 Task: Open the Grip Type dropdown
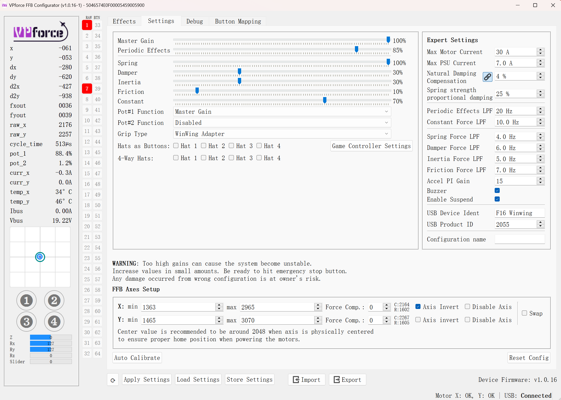(x=282, y=134)
